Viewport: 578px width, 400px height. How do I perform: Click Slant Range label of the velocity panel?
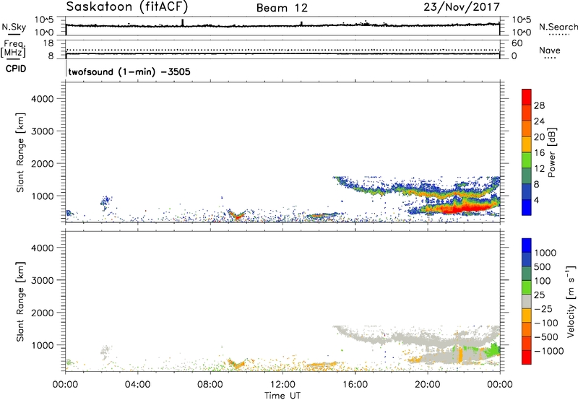pos(20,302)
